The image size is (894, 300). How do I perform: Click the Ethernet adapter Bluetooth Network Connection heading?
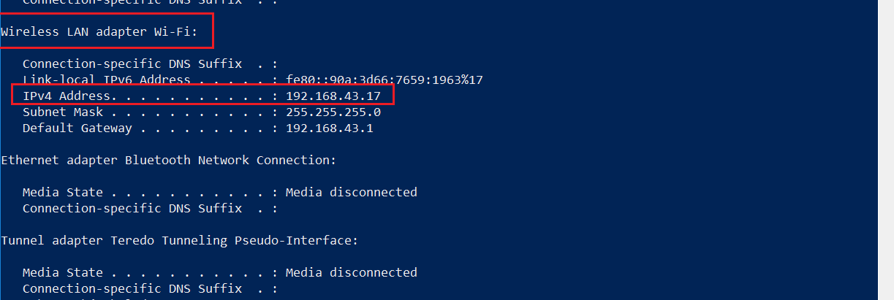(168, 160)
